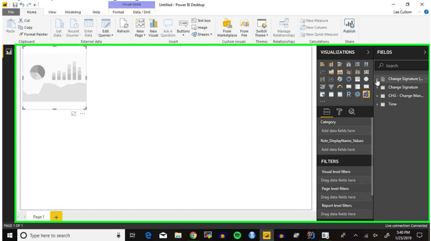Viewport: 431px width, 241px height.
Task: Select the scatter chart visual
Action: (331, 79)
